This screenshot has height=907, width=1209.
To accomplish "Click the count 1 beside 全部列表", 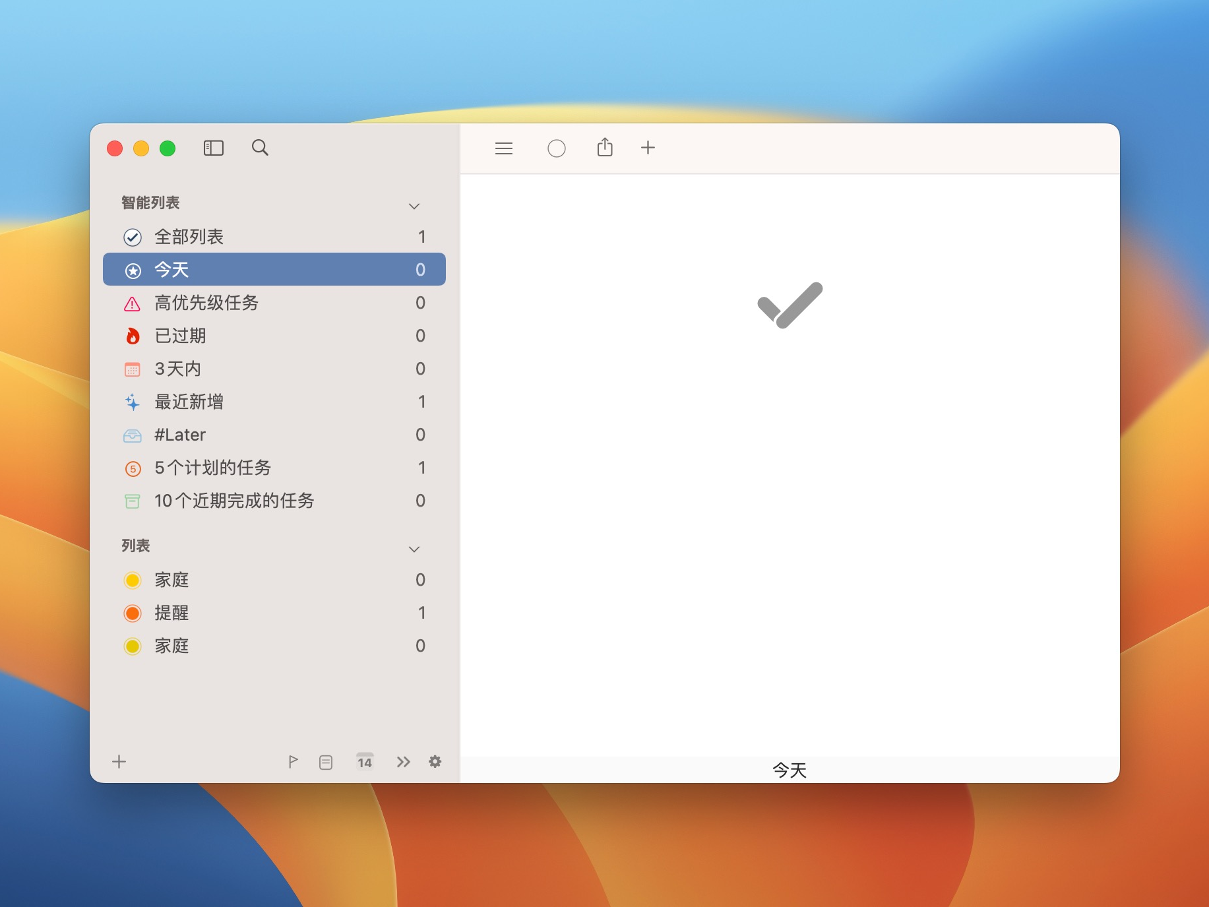I will [421, 237].
